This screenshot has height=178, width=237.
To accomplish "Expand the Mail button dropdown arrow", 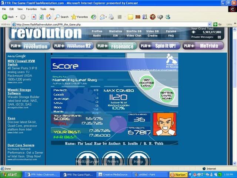I will point(107,17).
